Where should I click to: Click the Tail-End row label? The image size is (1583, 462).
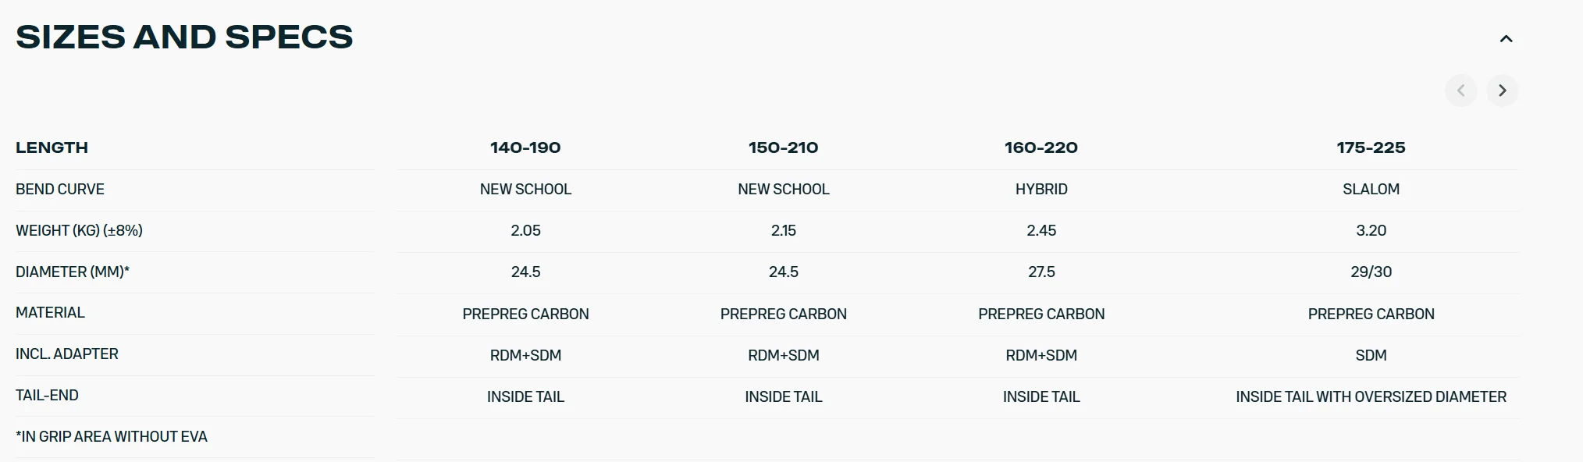tap(47, 395)
